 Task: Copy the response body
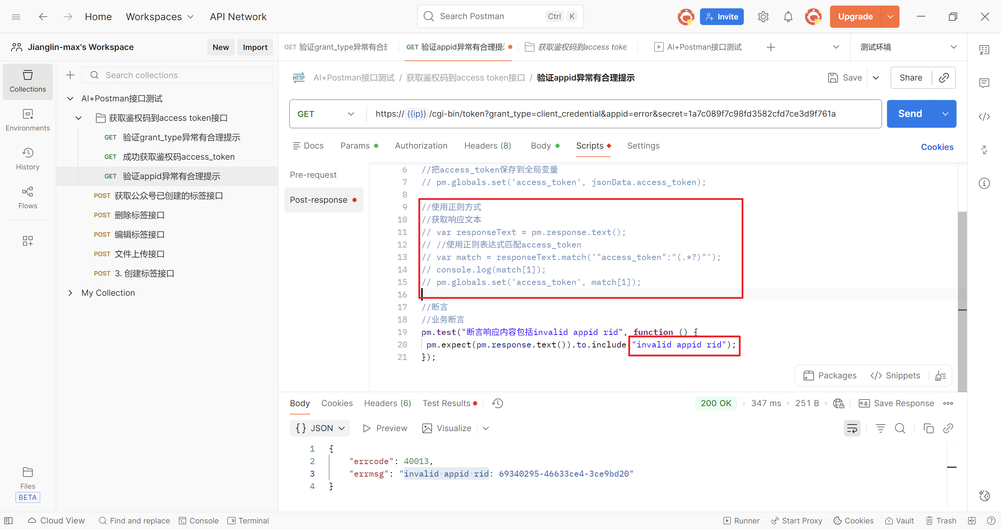pyautogui.click(x=928, y=428)
